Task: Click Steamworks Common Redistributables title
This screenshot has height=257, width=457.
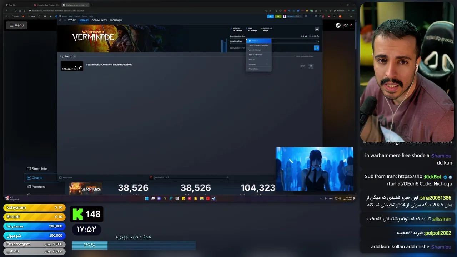Action: pos(109,65)
